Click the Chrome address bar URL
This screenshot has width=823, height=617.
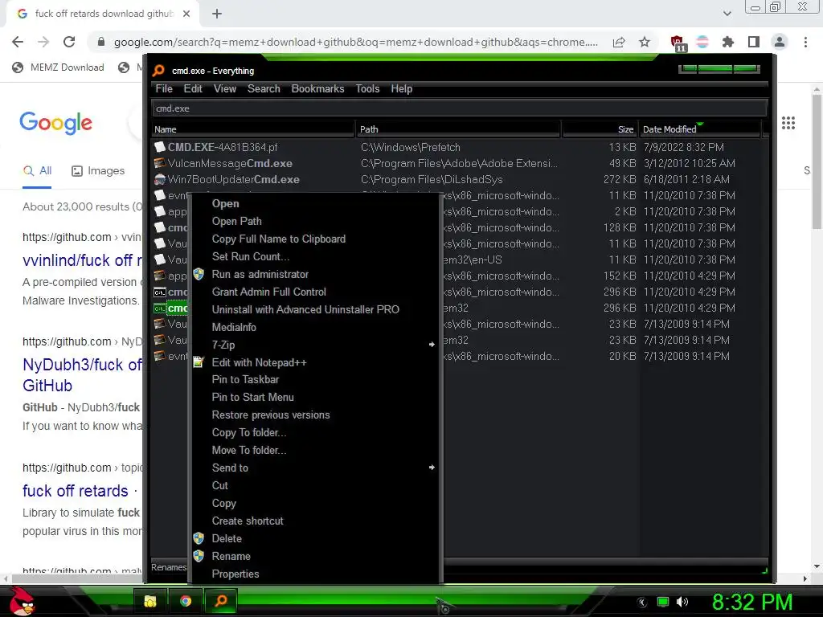point(355,42)
